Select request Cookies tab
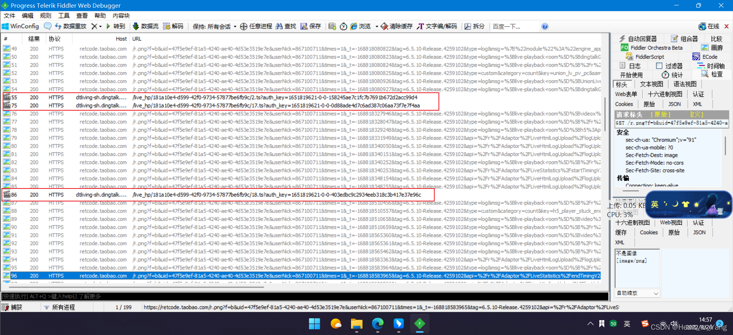Viewport: 733px width, 335px height. click(x=624, y=104)
